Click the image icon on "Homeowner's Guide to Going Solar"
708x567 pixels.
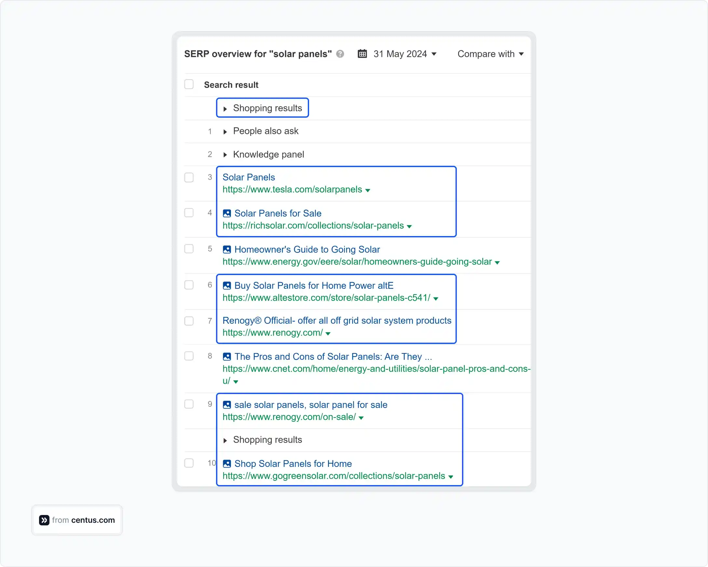(226, 249)
